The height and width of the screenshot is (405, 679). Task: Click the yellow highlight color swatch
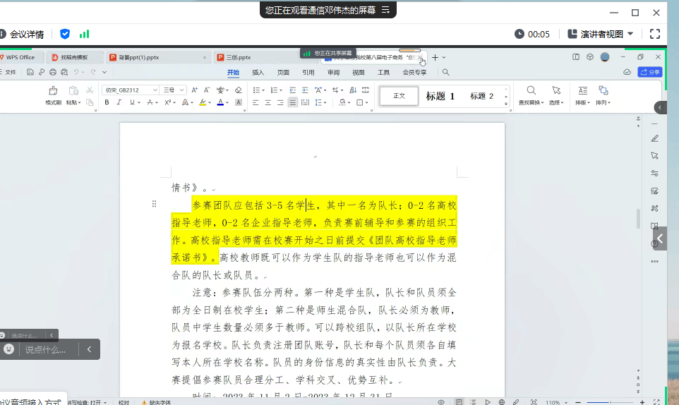click(x=203, y=102)
